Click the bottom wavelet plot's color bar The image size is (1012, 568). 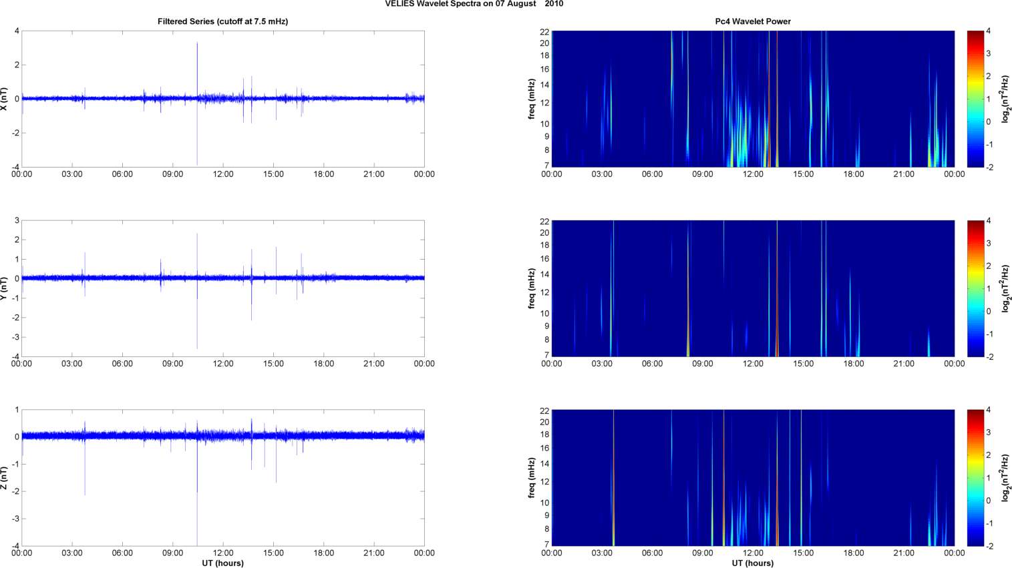(x=975, y=478)
